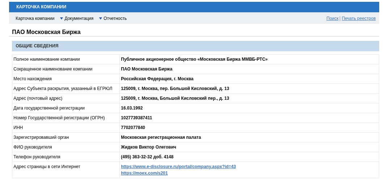Image resolution: width=385 pixels, height=180 pixels.
Task: Click the label Место нахождения
Action: click(33, 79)
